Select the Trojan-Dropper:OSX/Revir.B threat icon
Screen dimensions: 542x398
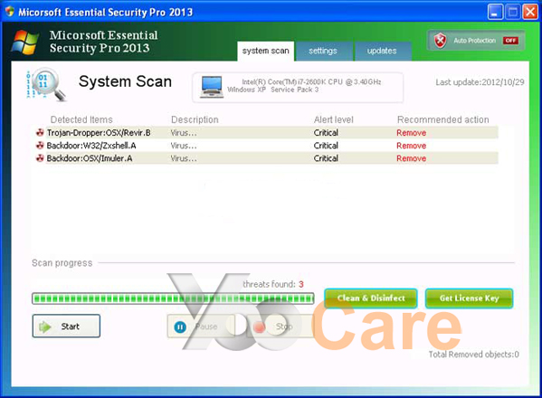tap(40, 132)
